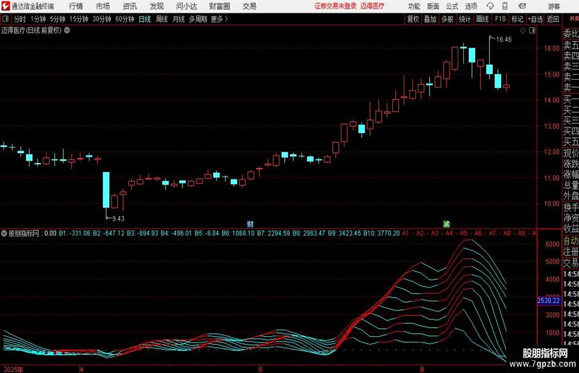Click the 画线 drawing tool button
The image size is (579, 373).
coord(482,19)
